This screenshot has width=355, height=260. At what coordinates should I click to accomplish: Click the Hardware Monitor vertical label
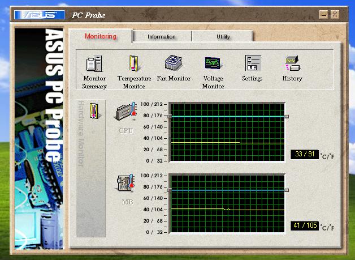coord(81,134)
